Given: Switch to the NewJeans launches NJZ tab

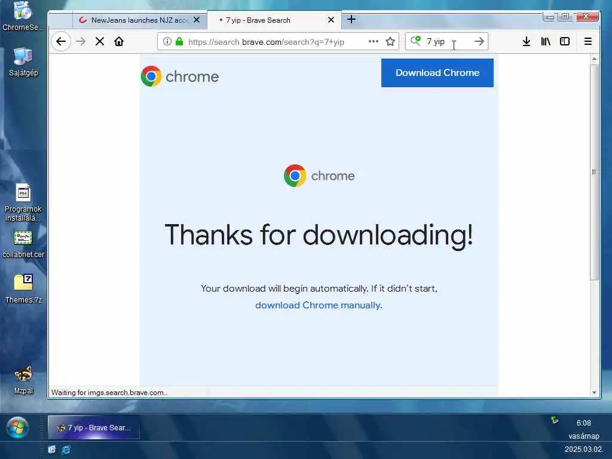Looking at the screenshot, I should coord(140,20).
